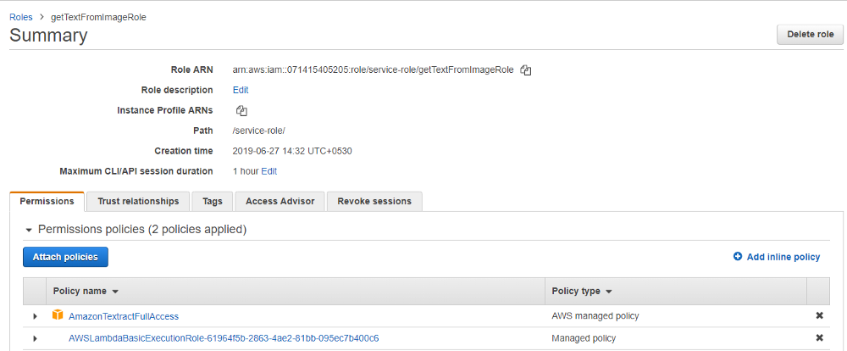This screenshot has height=351, width=847.
Task: Copy the Instance Profile ARNs value
Action: pyautogui.click(x=241, y=110)
